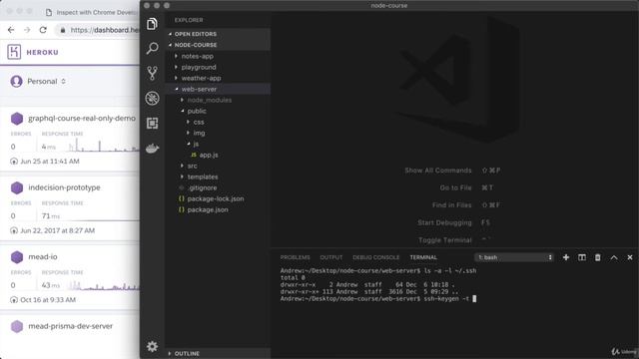
Task: Click the Heroku logo in the browser
Action: [x=14, y=52]
